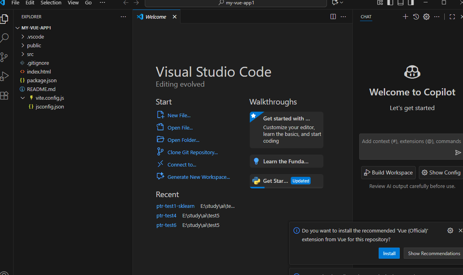The height and width of the screenshot is (275, 463).
Task: Click Generate New Workspace... link
Action: point(199,177)
